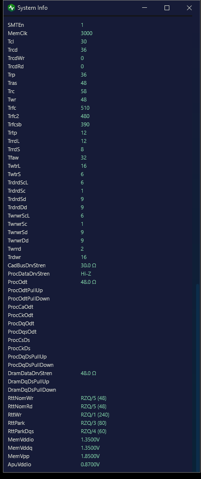Click the System Info green pulse icon
This screenshot has height=479, width=201.
[x=11, y=8]
